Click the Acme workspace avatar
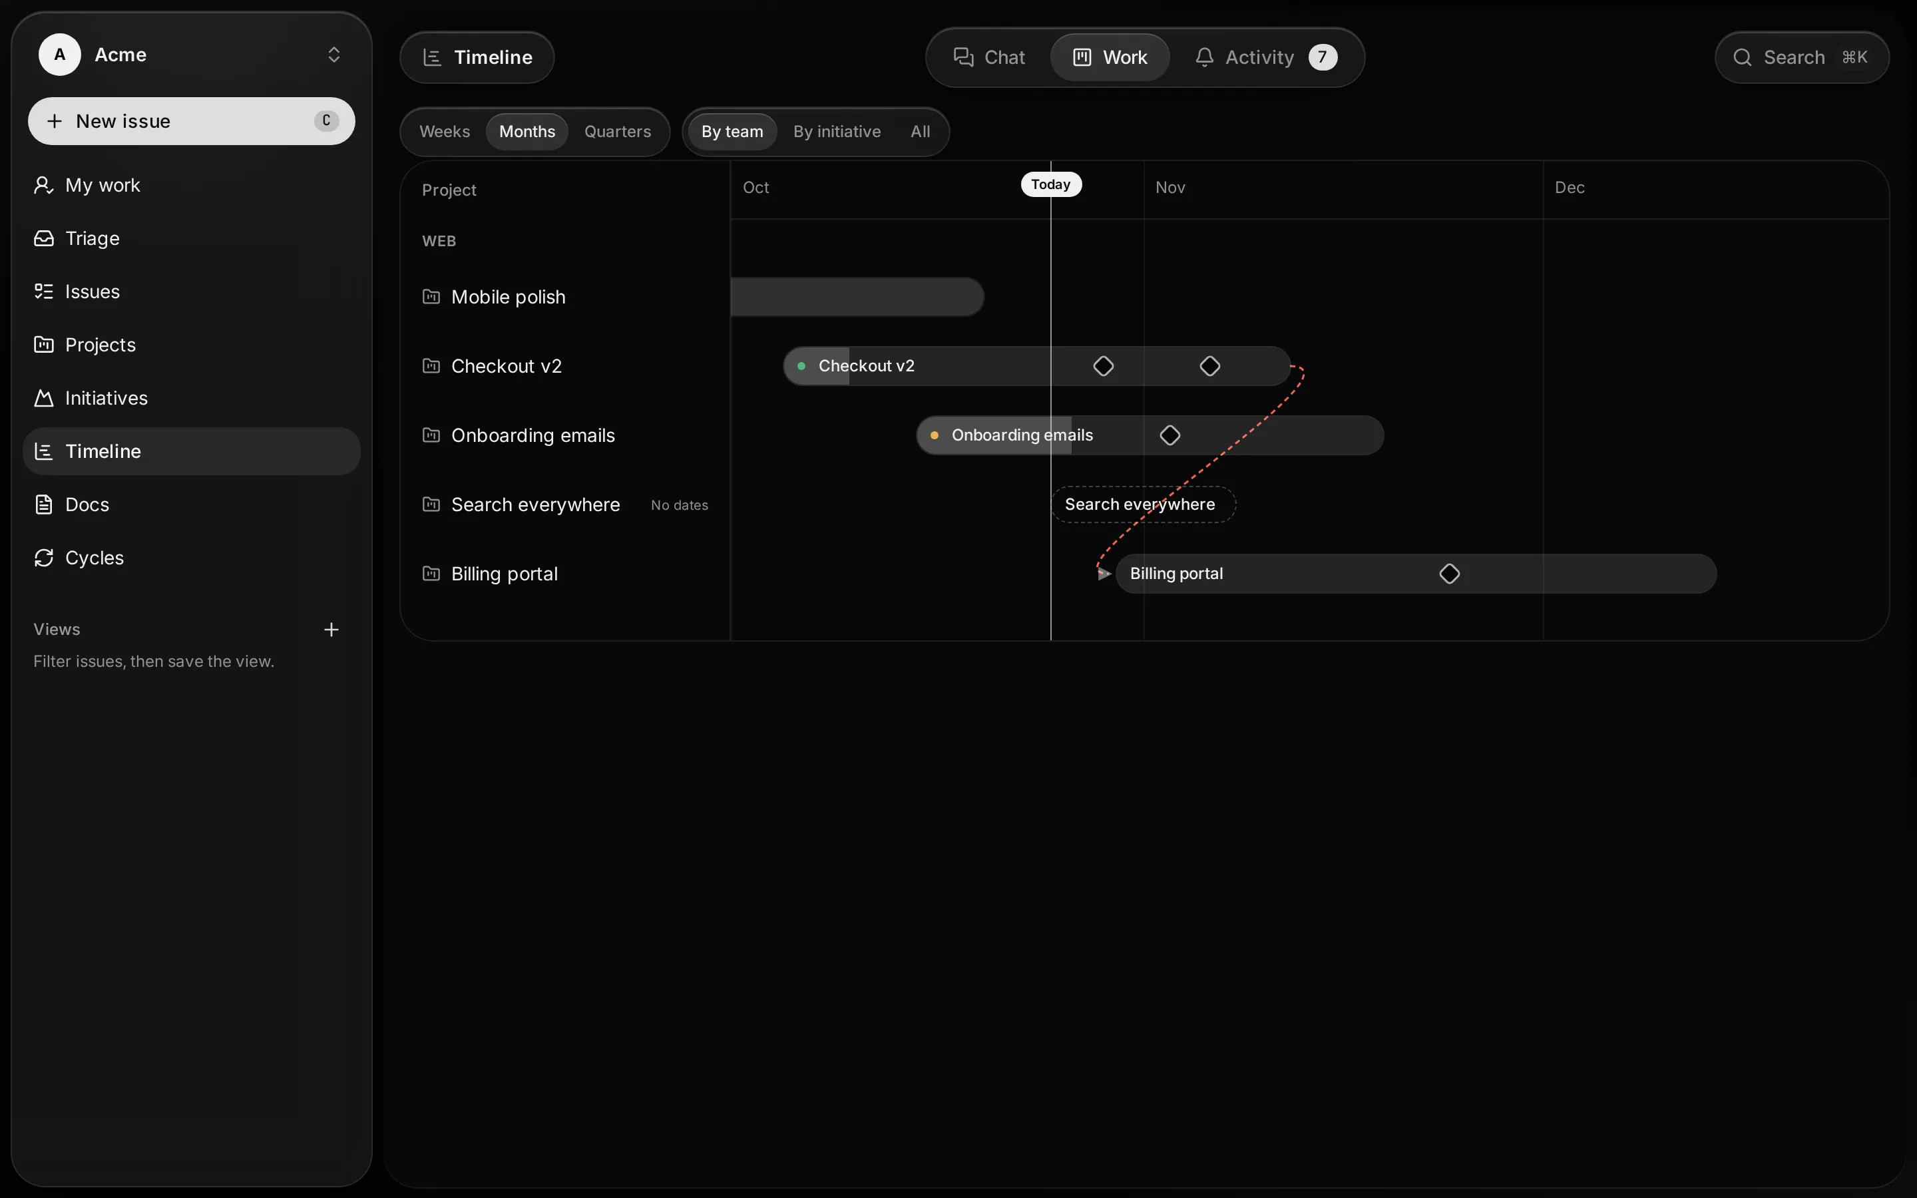Image resolution: width=1917 pixels, height=1198 pixels. [60, 55]
